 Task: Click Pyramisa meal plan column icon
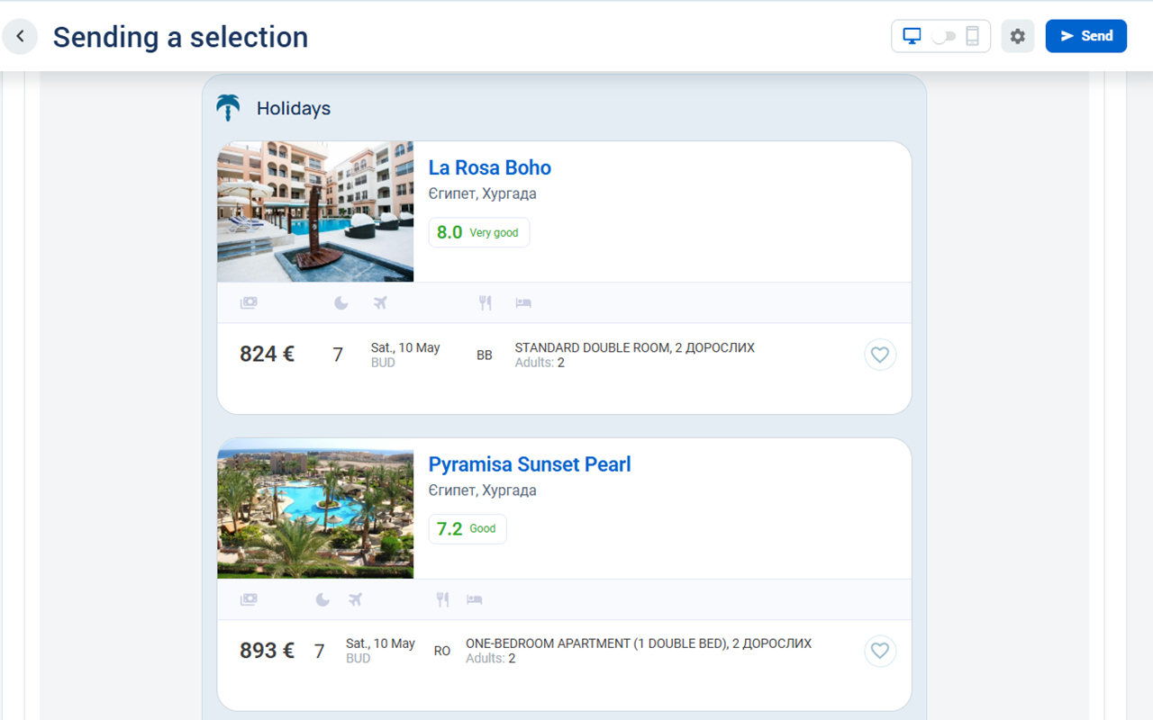(442, 599)
